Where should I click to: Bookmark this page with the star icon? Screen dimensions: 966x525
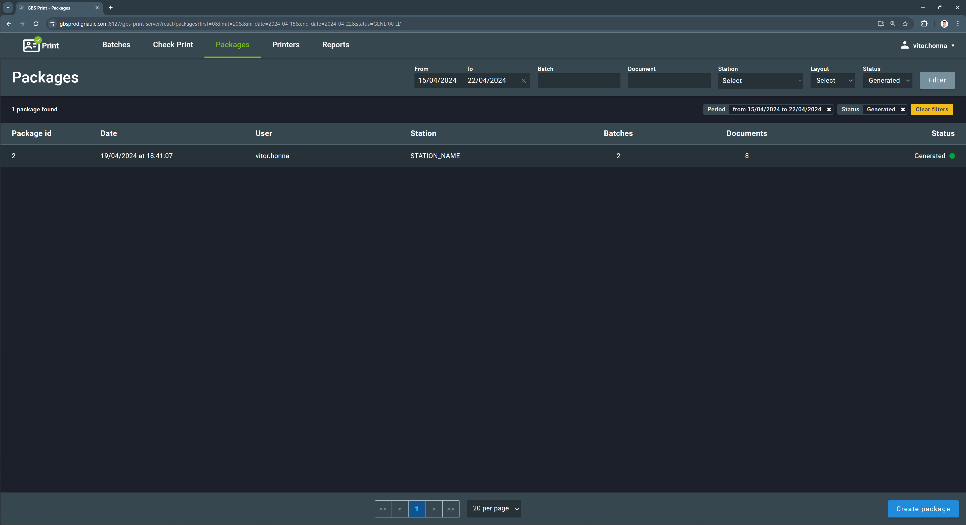905,24
